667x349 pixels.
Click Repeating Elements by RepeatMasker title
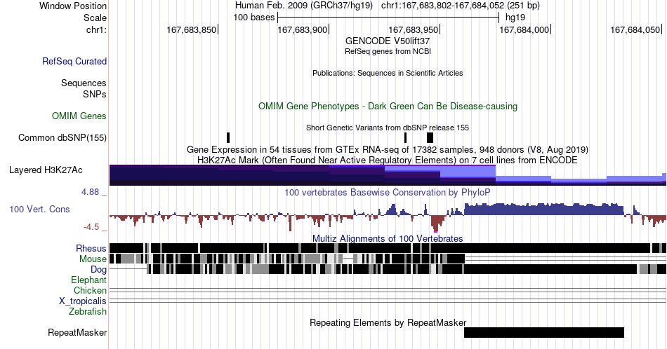click(388, 322)
